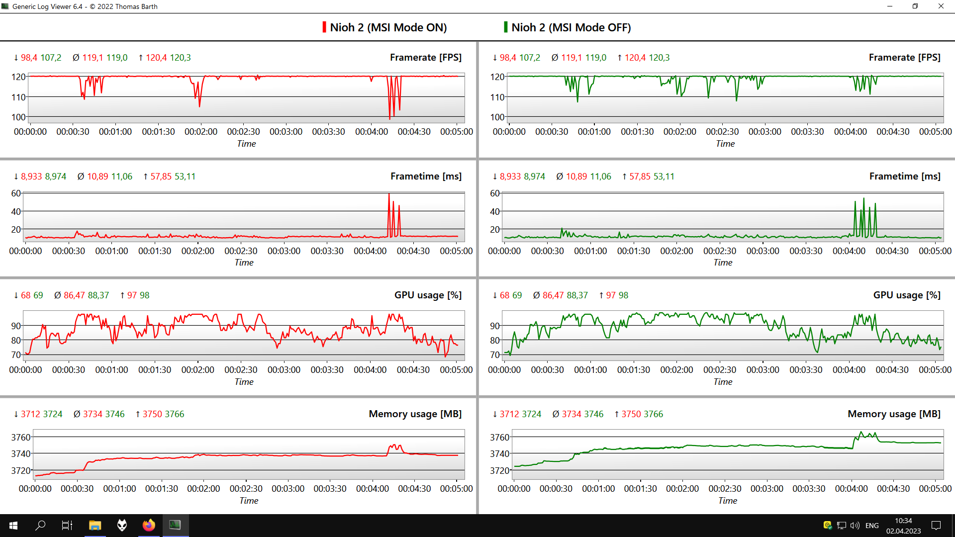Click the left Framerate [FPS] chart title

click(x=425, y=58)
